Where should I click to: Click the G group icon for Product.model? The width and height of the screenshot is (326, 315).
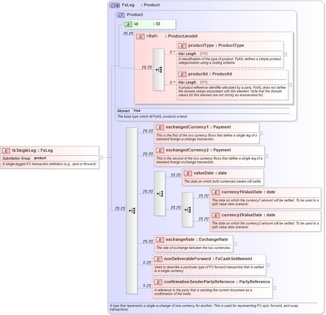click(x=140, y=37)
